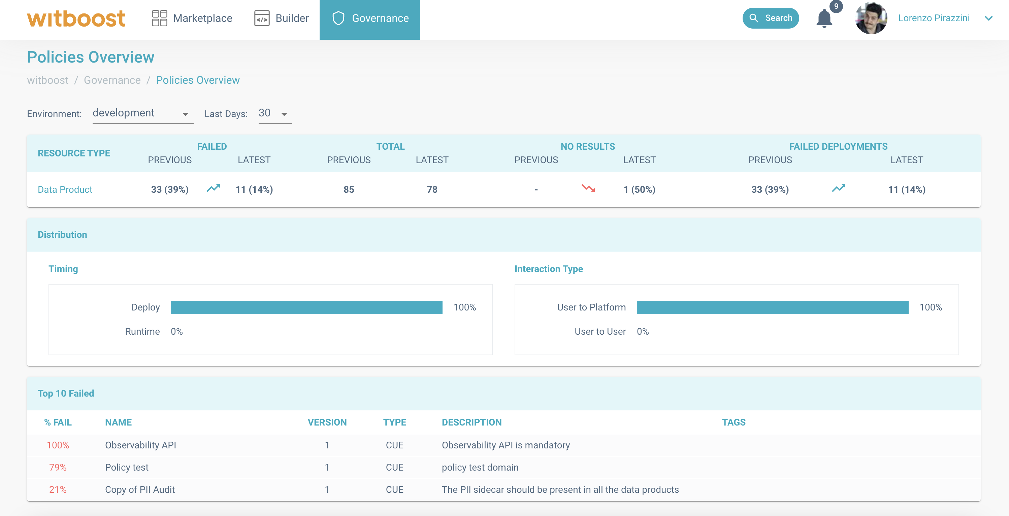Click the Deploy 100% timing bar
This screenshot has height=516, width=1009.
(306, 307)
